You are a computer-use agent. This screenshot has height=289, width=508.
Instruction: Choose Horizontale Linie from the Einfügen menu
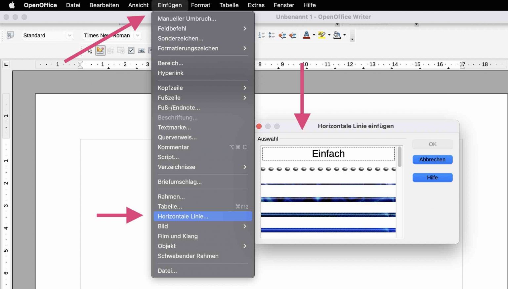(183, 216)
